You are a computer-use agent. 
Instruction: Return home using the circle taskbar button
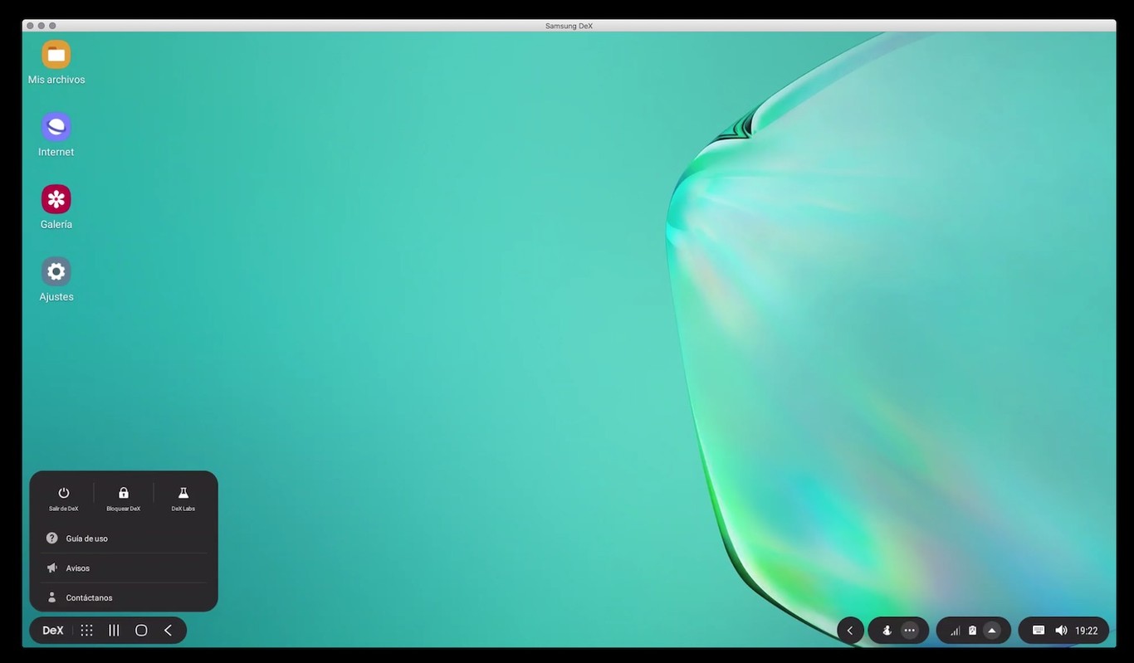click(141, 630)
